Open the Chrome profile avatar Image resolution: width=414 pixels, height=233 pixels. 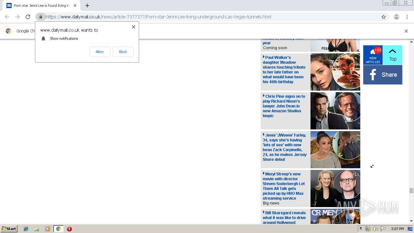(x=396, y=17)
